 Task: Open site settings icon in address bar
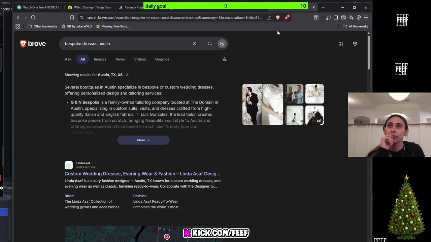[81, 17]
